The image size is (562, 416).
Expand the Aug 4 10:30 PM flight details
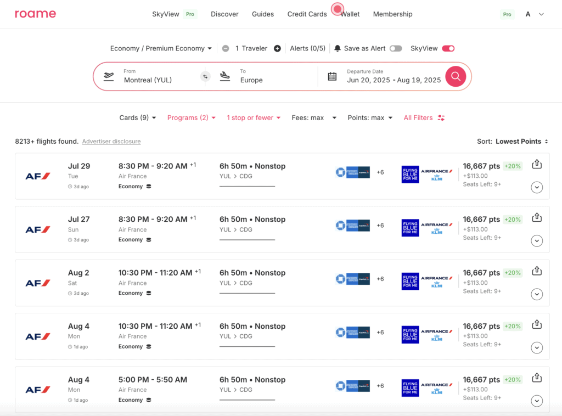537,347
